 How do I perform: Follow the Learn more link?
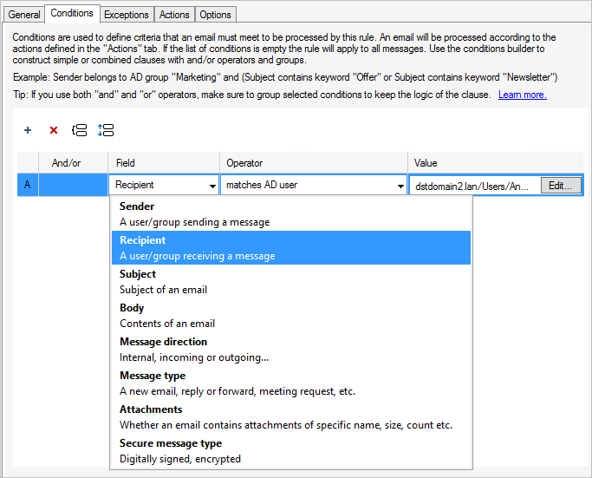(522, 95)
